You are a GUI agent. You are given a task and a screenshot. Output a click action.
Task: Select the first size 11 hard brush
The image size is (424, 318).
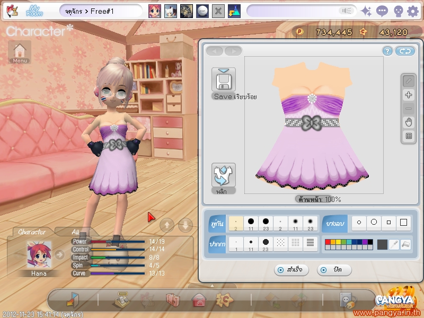pos(251,224)
